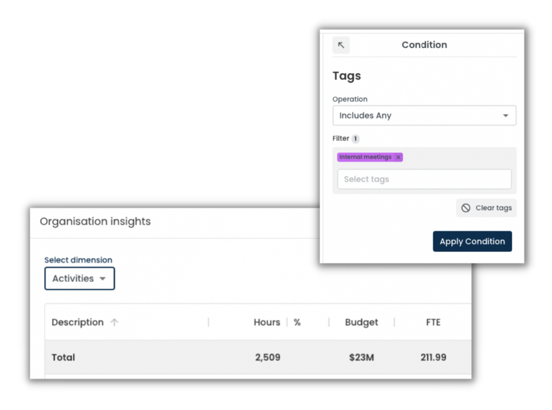This screenshot has width=552, height=410.
Task: Sort by the Description column header
Action: pos(78,322)
